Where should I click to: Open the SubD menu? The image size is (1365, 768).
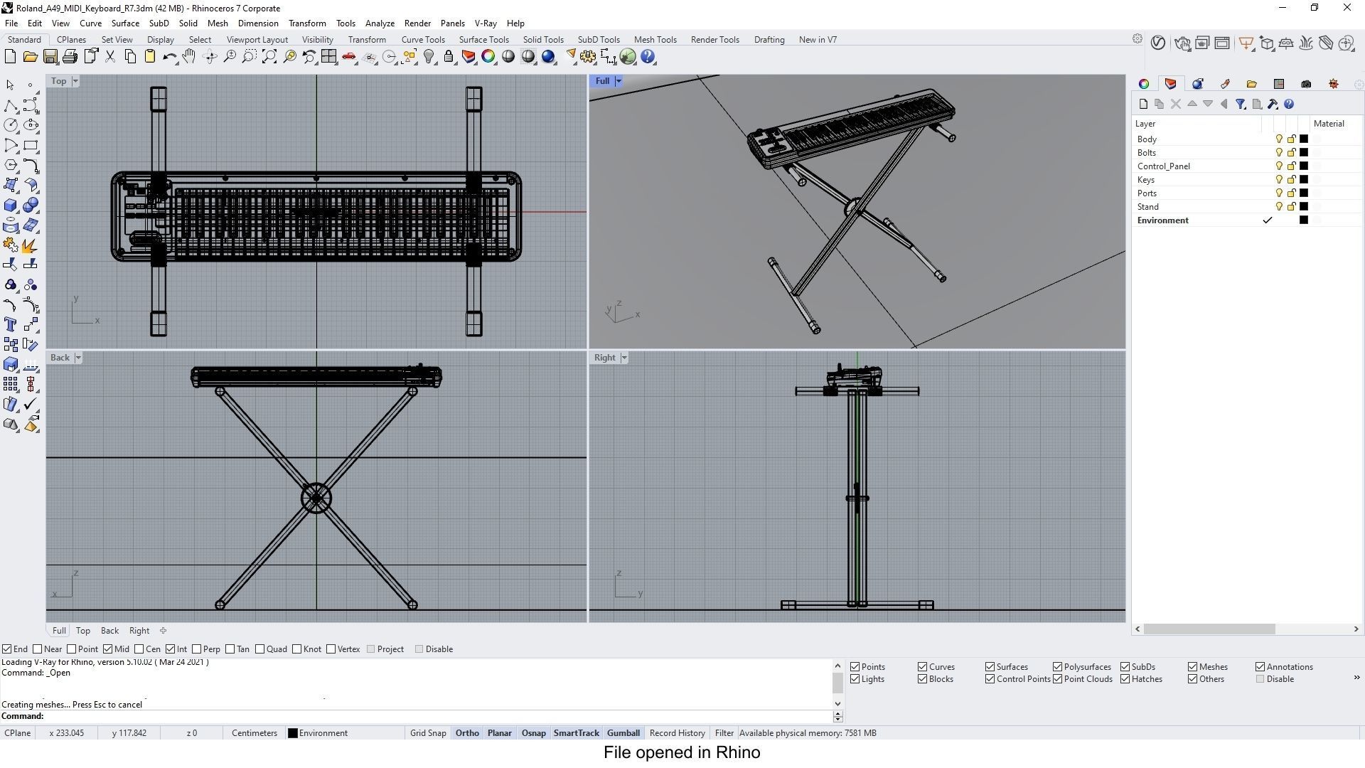159,23
